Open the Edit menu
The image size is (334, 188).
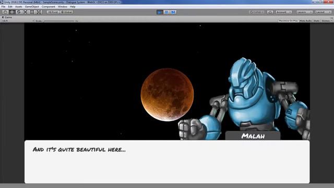tap(10, 7)
